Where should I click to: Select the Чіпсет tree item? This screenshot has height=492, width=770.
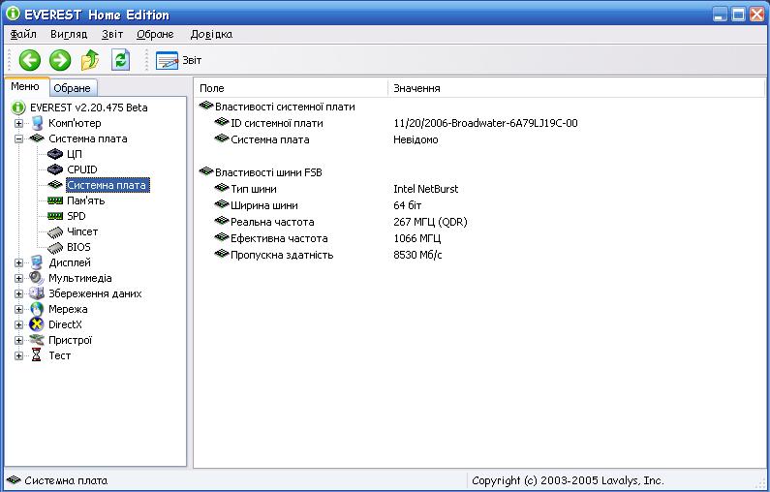82,231
